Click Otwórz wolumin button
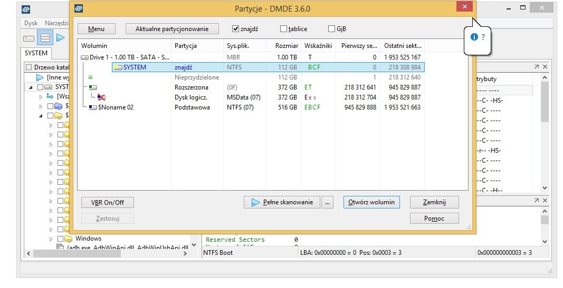 [x=371, y=202]
